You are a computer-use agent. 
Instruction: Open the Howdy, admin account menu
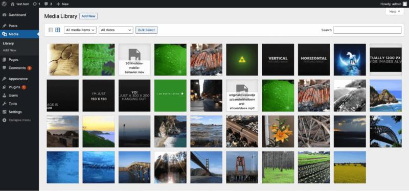tap(393, 4)
